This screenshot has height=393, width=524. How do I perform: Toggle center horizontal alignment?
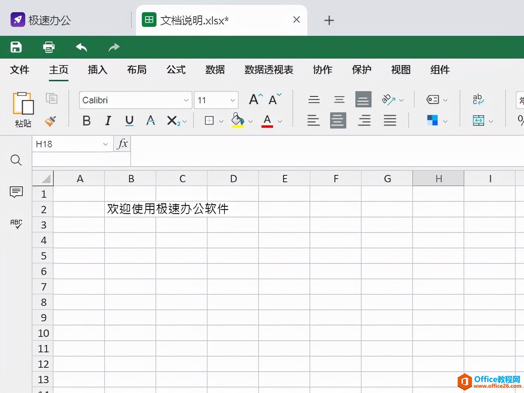[338, 120]
